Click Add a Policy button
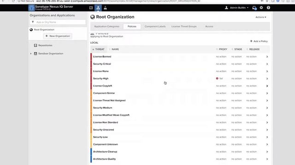The width and height of the screenshot is (295, 165). click(x=259, y=41)
